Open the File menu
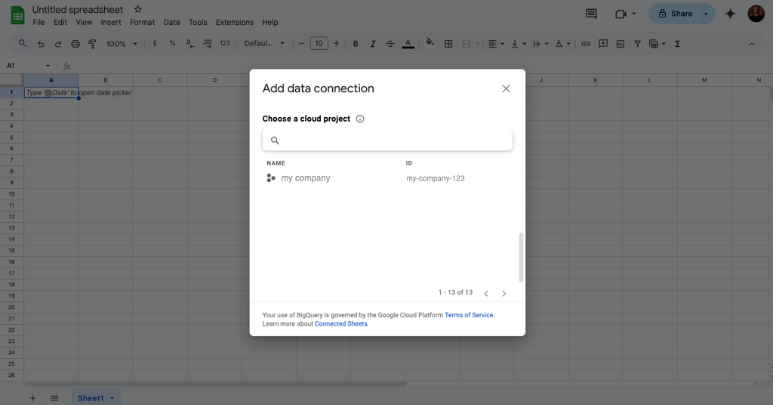The image size is (773, 405). (38, 22)
